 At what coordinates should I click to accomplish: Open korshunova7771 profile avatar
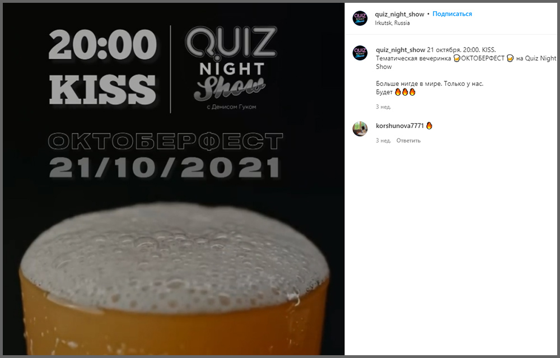[360, 129]
